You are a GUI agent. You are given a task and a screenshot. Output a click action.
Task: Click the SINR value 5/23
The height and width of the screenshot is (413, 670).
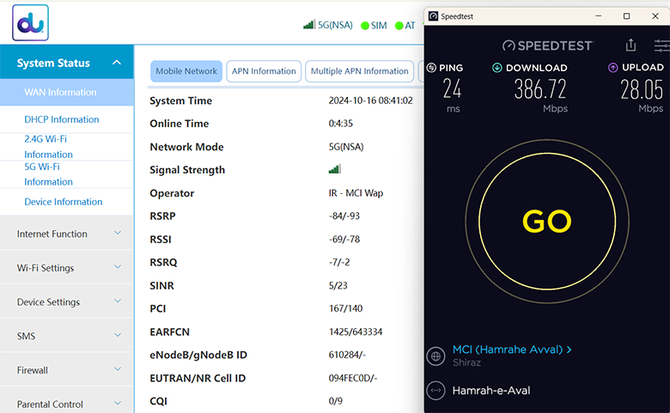(x=338, y=285)
